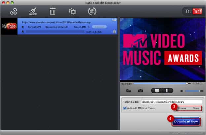Click the Resolution:640x360 label
Image resolution: width=206 pixels, height=135 pixels.
(56, 27)
